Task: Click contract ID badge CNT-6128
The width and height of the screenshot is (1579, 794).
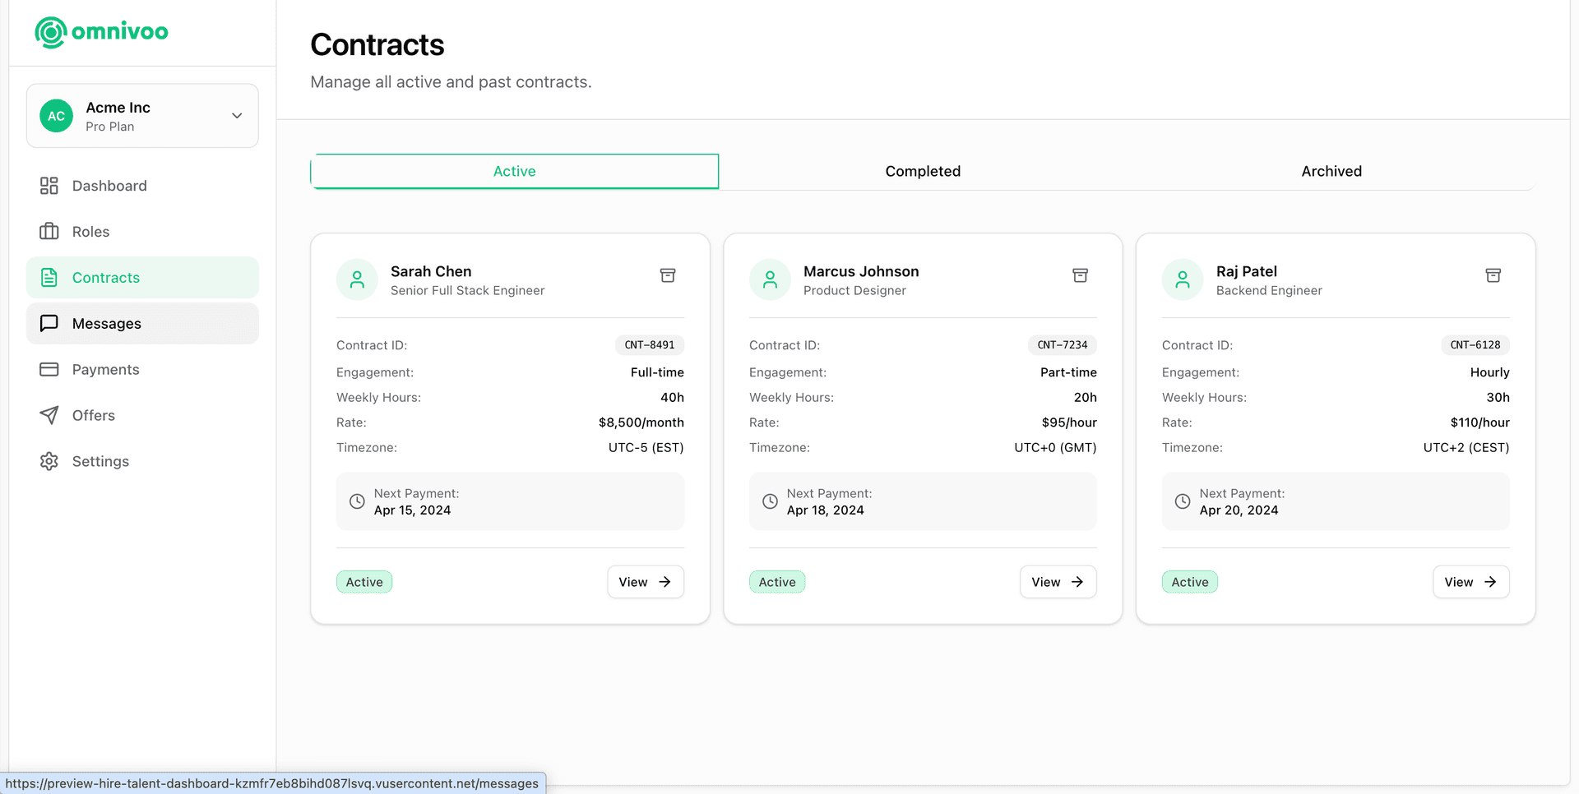Action: [1475, 345]
